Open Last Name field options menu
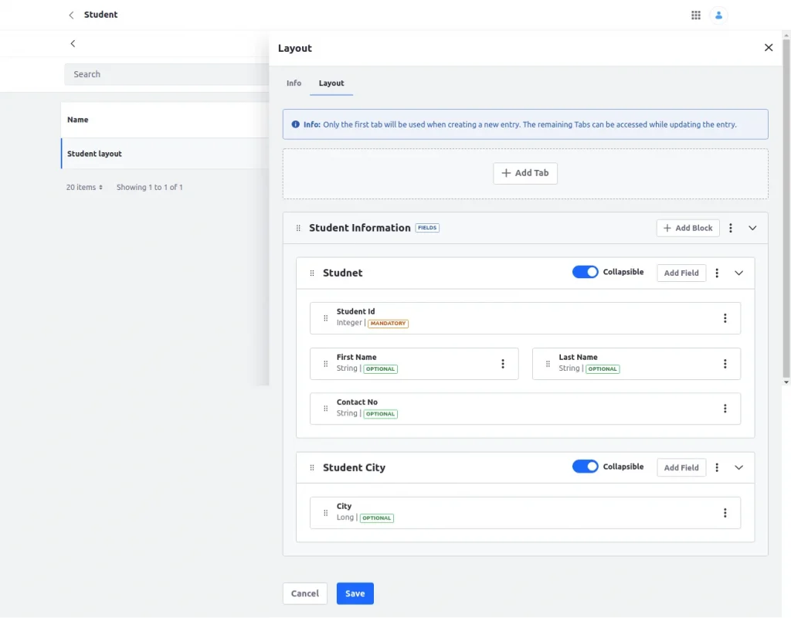The height and width of the screenshot is (618, 791). [x=725, y=364]
